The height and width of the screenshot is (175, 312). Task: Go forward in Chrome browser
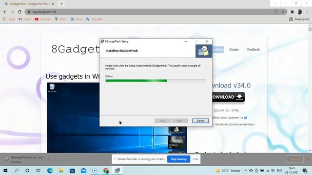click(x=12, y=12)
